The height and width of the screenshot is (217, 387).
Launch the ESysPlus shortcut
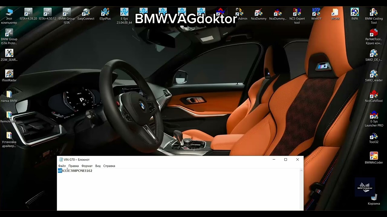pyautogui.click(x=105, y=14)
